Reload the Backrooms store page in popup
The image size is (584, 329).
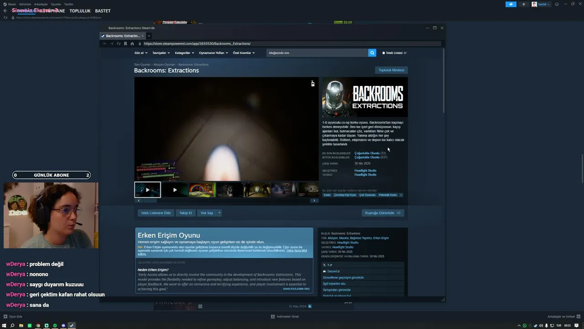coord(119,43)
